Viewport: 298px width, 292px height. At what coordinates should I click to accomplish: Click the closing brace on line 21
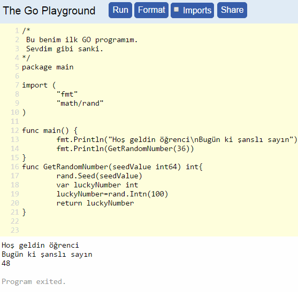pyautogui.click(x=24, y=212)
